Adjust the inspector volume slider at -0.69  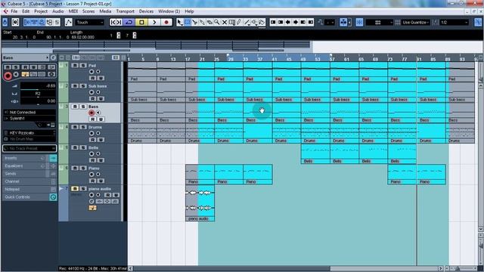tap(38, 87)
